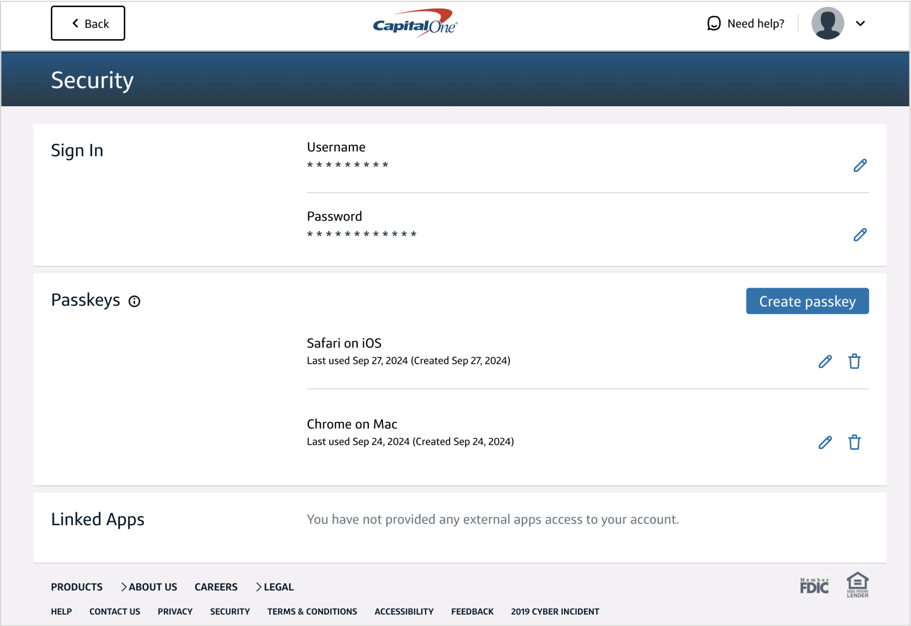The image size is (911, 626).
Task: Open the 2019 Cyber Incident link
Action: pyautogui.click(x=555, y=611)
